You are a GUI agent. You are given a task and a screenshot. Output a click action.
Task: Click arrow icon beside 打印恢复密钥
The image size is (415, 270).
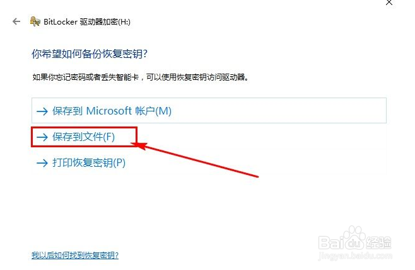42,163
